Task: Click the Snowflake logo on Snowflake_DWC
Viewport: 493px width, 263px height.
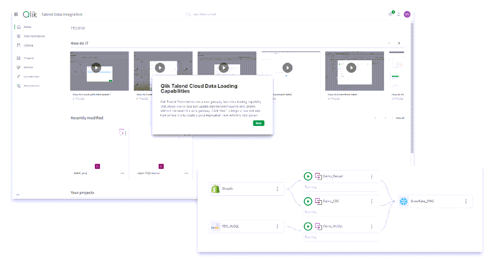Action: (x=404, y=201)
